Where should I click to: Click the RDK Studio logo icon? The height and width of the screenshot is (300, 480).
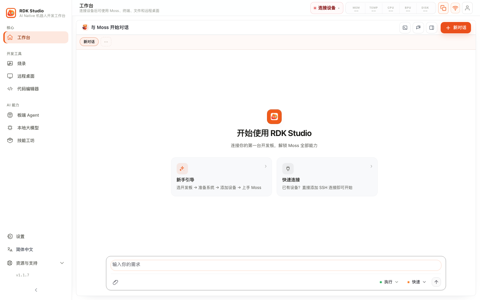(11, 13)
